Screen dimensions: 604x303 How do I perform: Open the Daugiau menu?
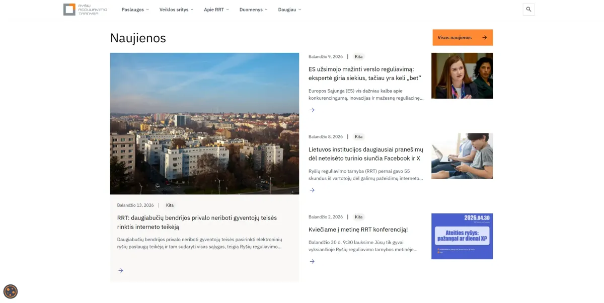[x=289, y=10]
